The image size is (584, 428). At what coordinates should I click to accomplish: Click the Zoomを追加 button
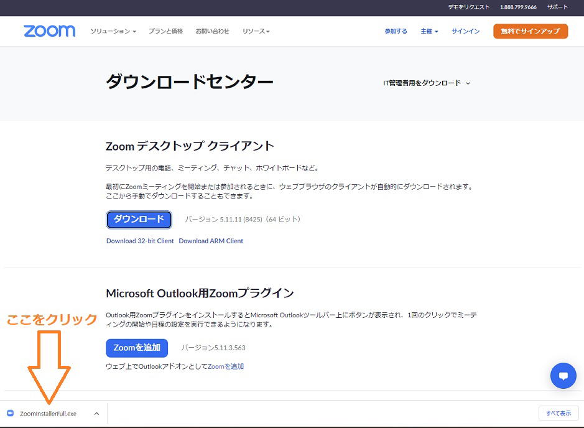[x=137, y=348]
